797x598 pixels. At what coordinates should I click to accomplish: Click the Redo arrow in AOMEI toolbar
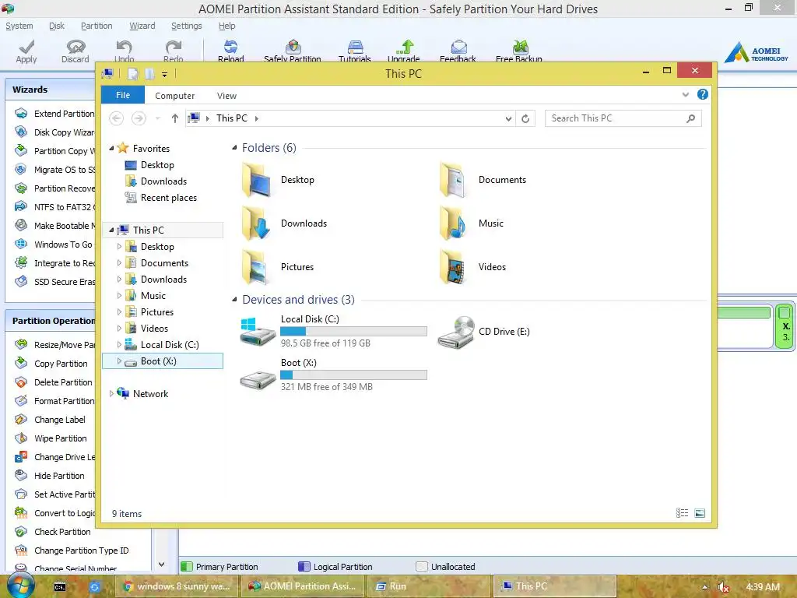pyautogui.click(x=174, y=47)
